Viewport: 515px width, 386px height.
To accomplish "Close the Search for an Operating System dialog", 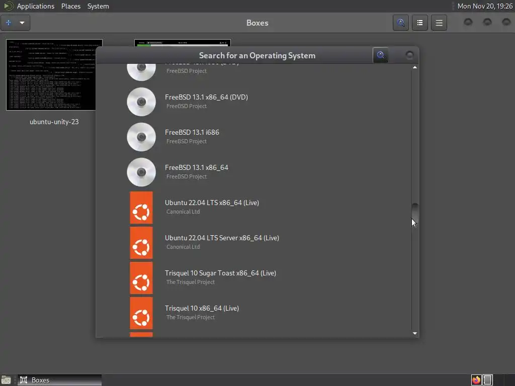I will (x=409, y=55).
